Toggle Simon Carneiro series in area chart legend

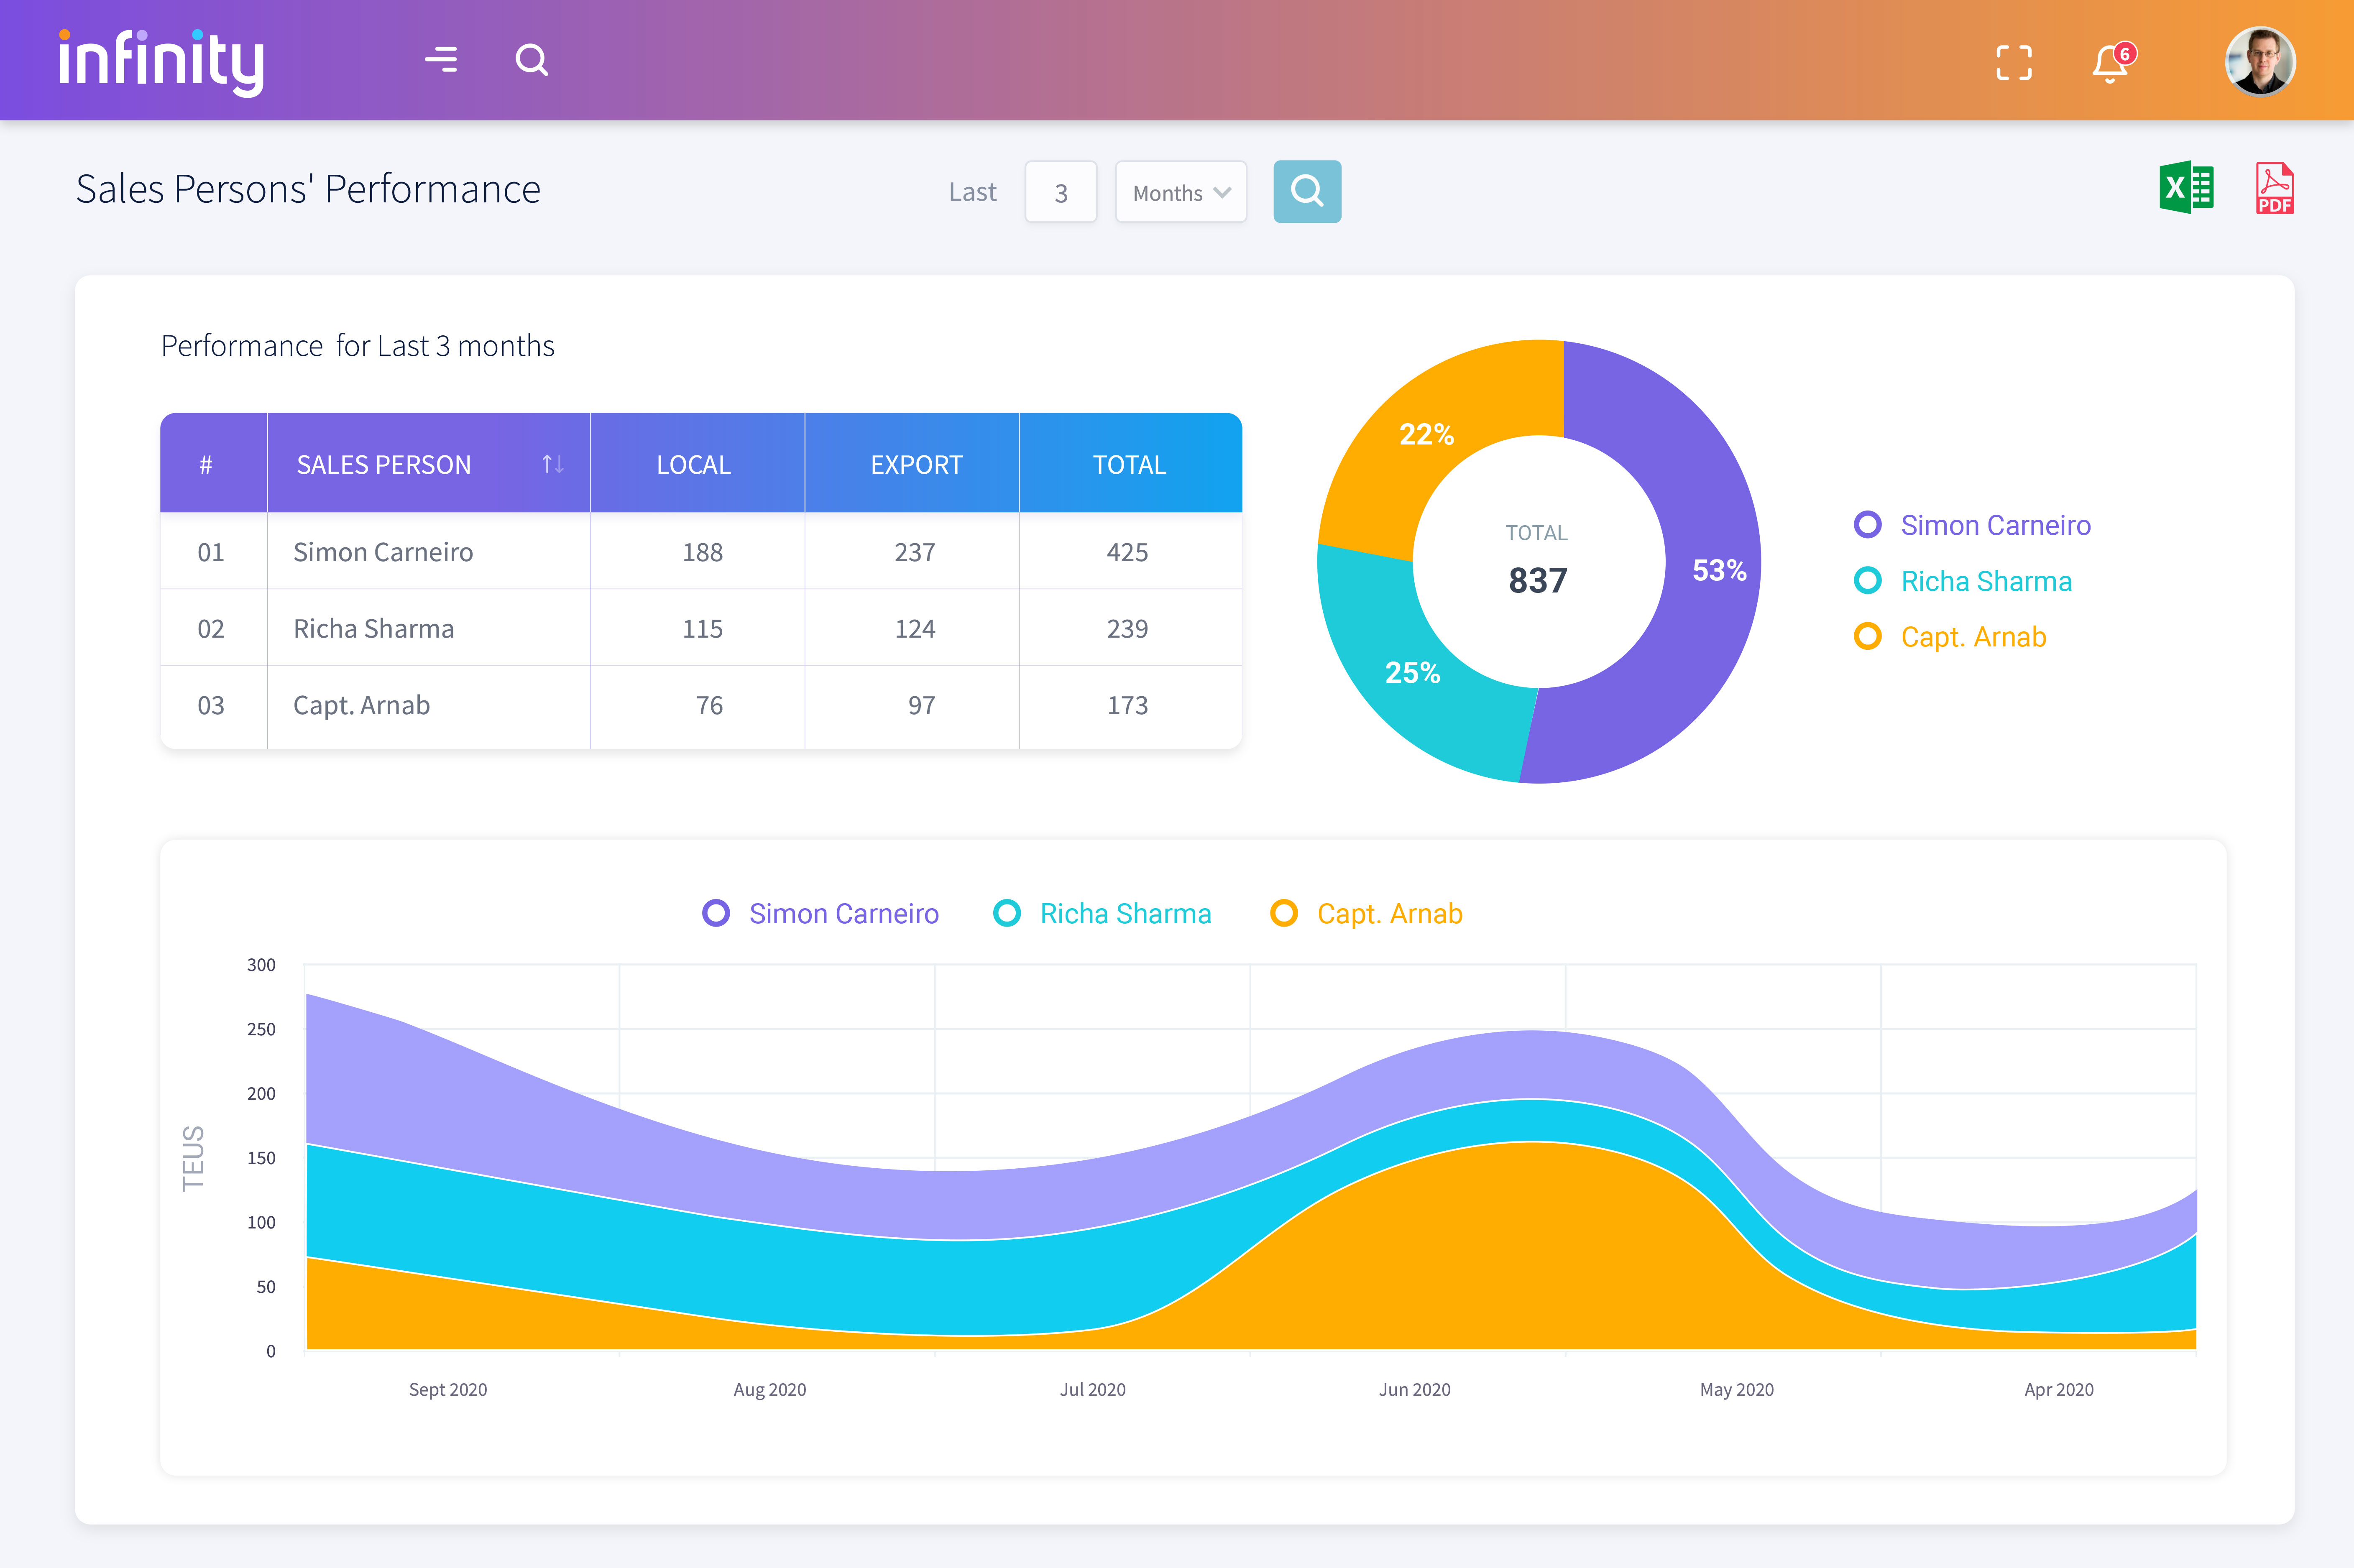[x=820, y=913]
